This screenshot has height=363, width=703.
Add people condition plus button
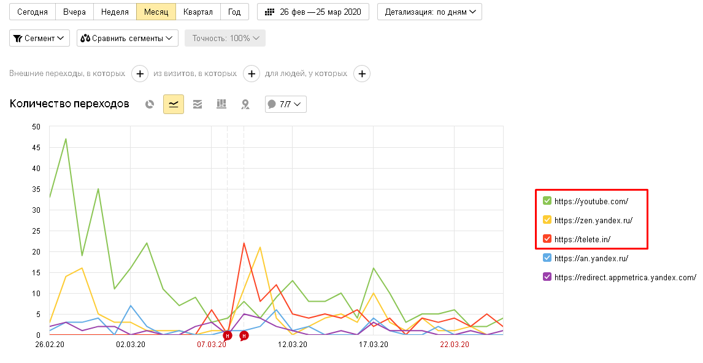[x=363, y=74]
